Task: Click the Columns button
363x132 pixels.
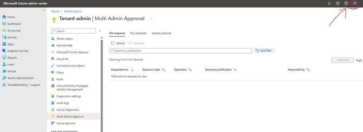Action: pos(136,43)
